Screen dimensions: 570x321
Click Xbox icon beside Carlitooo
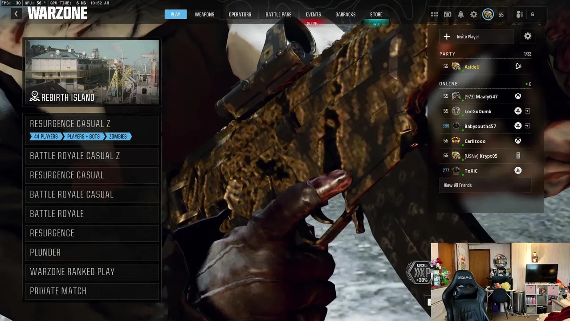[x=518, y=141]
